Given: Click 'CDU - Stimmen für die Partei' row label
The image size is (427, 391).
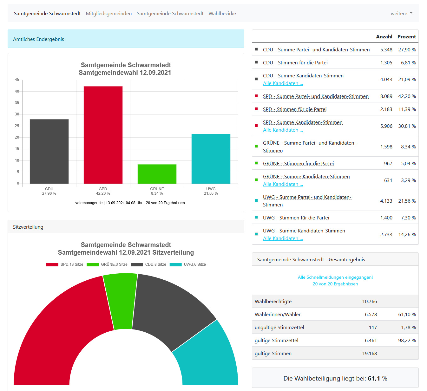Looking at the screenshot, I should pyautogui.click(x=295, y=63).
